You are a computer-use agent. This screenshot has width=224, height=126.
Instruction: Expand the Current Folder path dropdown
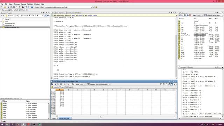pos(91,7)
